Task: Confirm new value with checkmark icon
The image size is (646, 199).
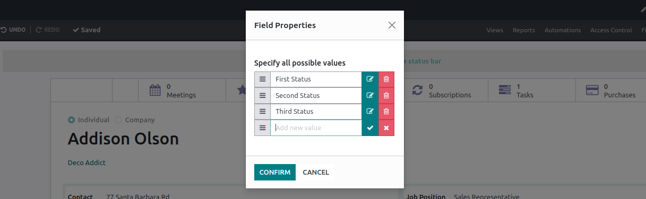Action: tap(370, 128)
